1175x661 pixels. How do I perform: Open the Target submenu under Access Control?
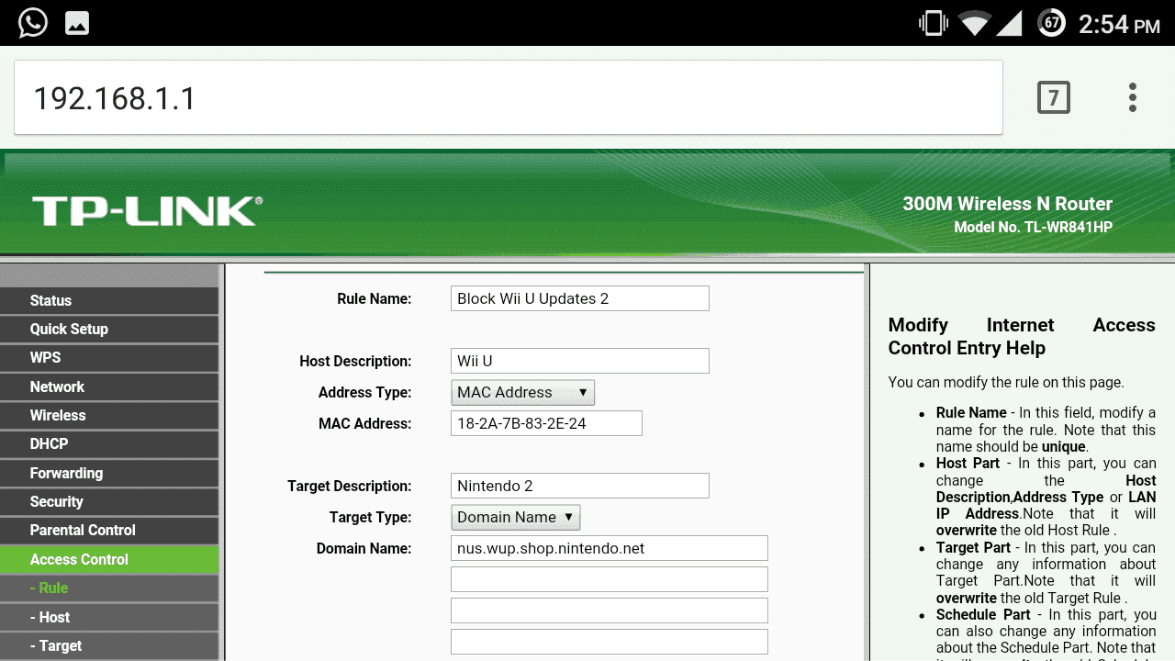(109, 645)
